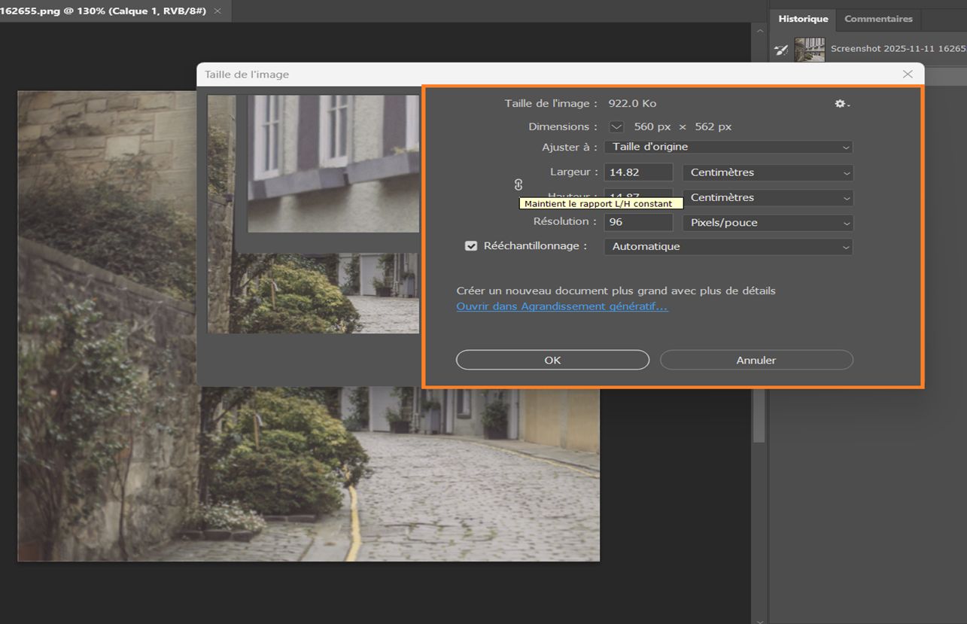Viewport: 967px width, 624px height.
Task: Expand the Dimensions unit chevron
Action: (x=616, y=127)
